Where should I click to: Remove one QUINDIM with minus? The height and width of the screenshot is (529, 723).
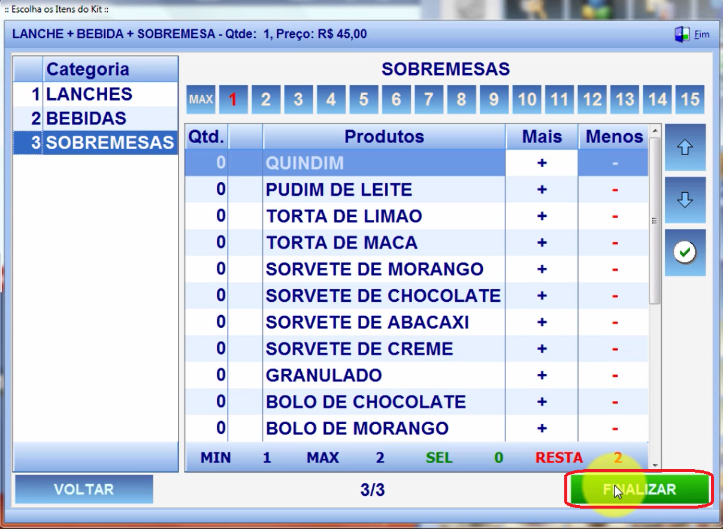(x=615, y=163)
